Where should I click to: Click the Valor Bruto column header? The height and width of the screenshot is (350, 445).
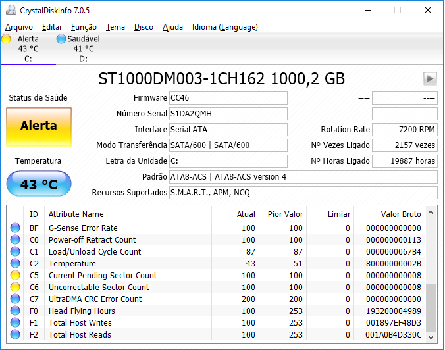(x=389, y=214)
